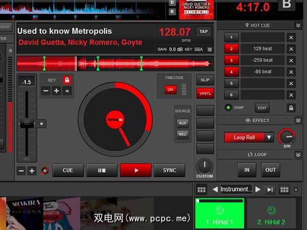307x230 pixels.
Task: Open the effect selection dropdown arrow
Action: (x=269, y=138)
